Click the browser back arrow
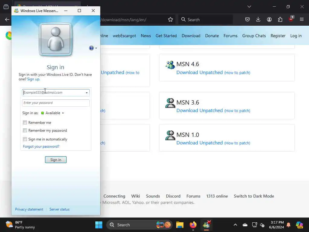 pos(7,19)
